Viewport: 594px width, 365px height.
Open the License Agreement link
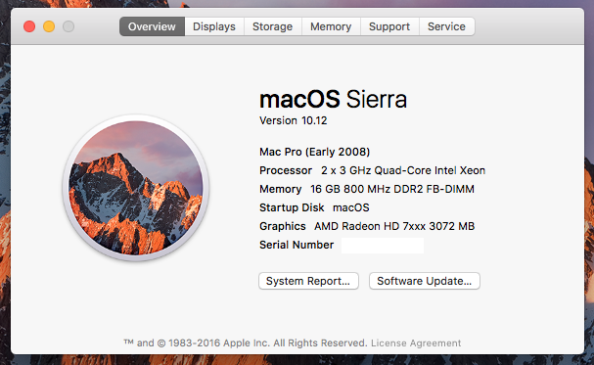(x=416, y=343)
